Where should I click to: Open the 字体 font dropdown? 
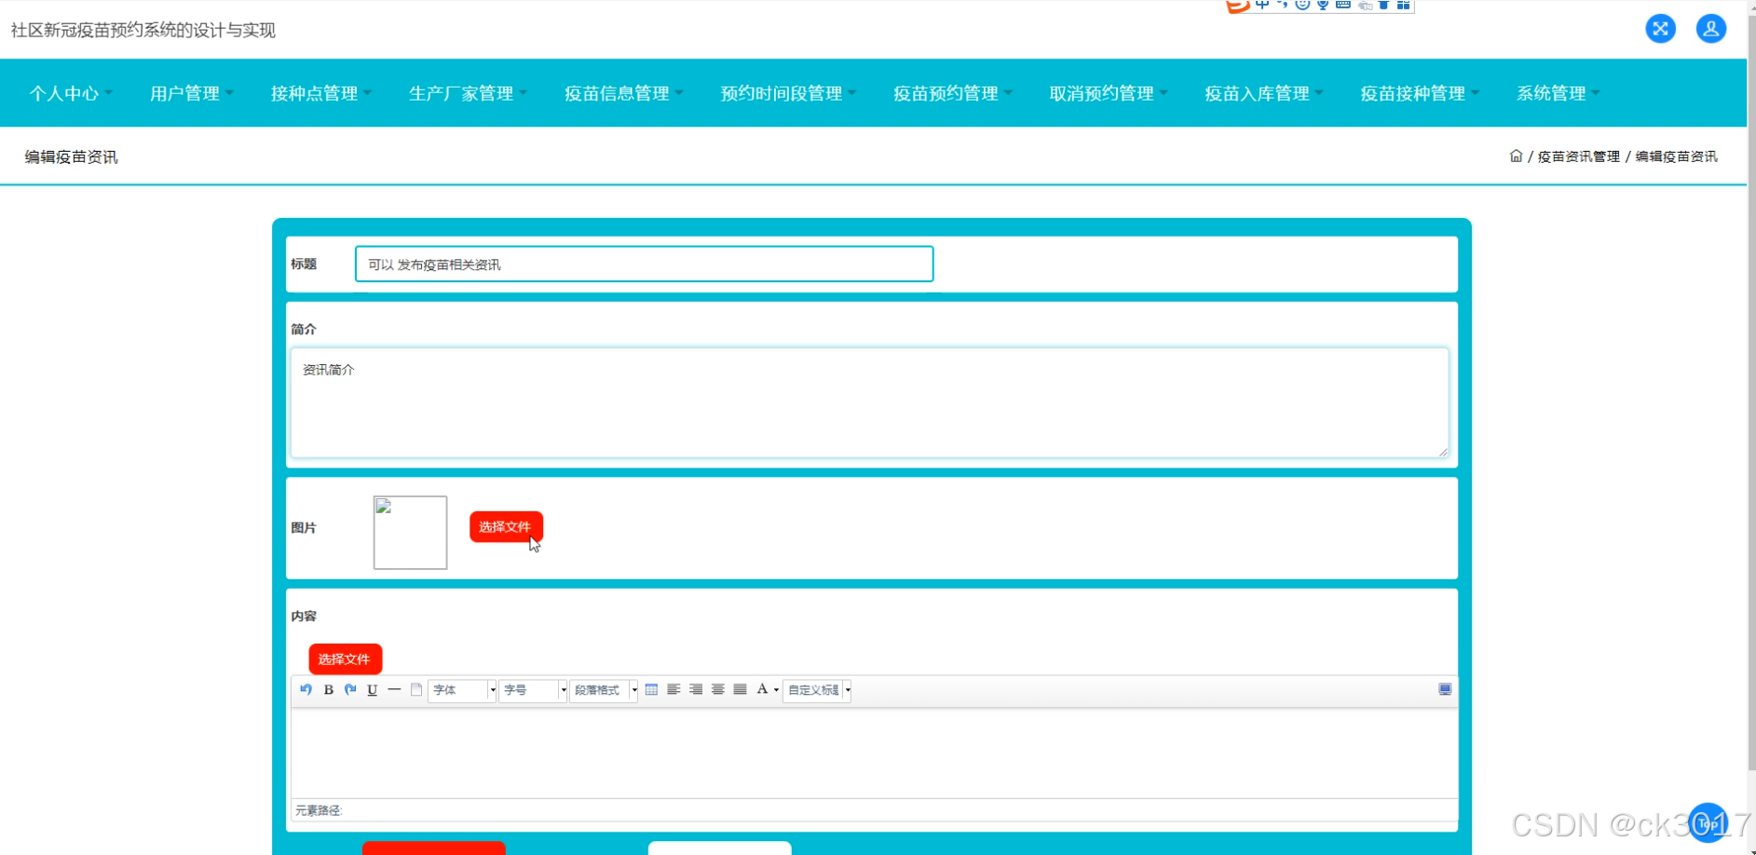[x=462, y=690]
